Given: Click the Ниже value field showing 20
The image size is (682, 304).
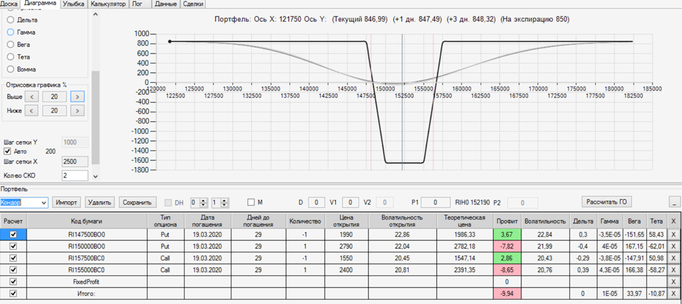Looking at the screenshot, I should click(x=54, y=111).
